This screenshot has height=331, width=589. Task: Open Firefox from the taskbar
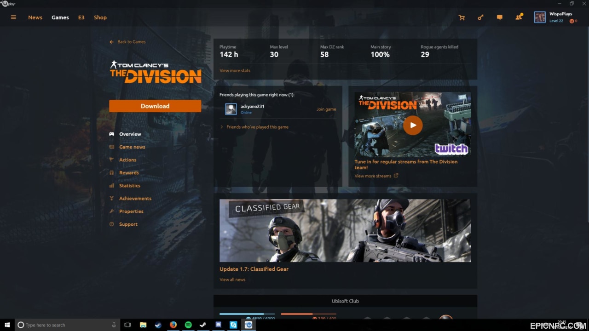point(173,325)
